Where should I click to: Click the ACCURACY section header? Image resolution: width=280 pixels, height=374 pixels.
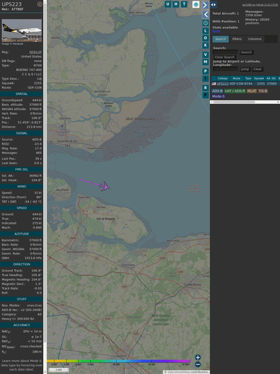click(22, 325)
